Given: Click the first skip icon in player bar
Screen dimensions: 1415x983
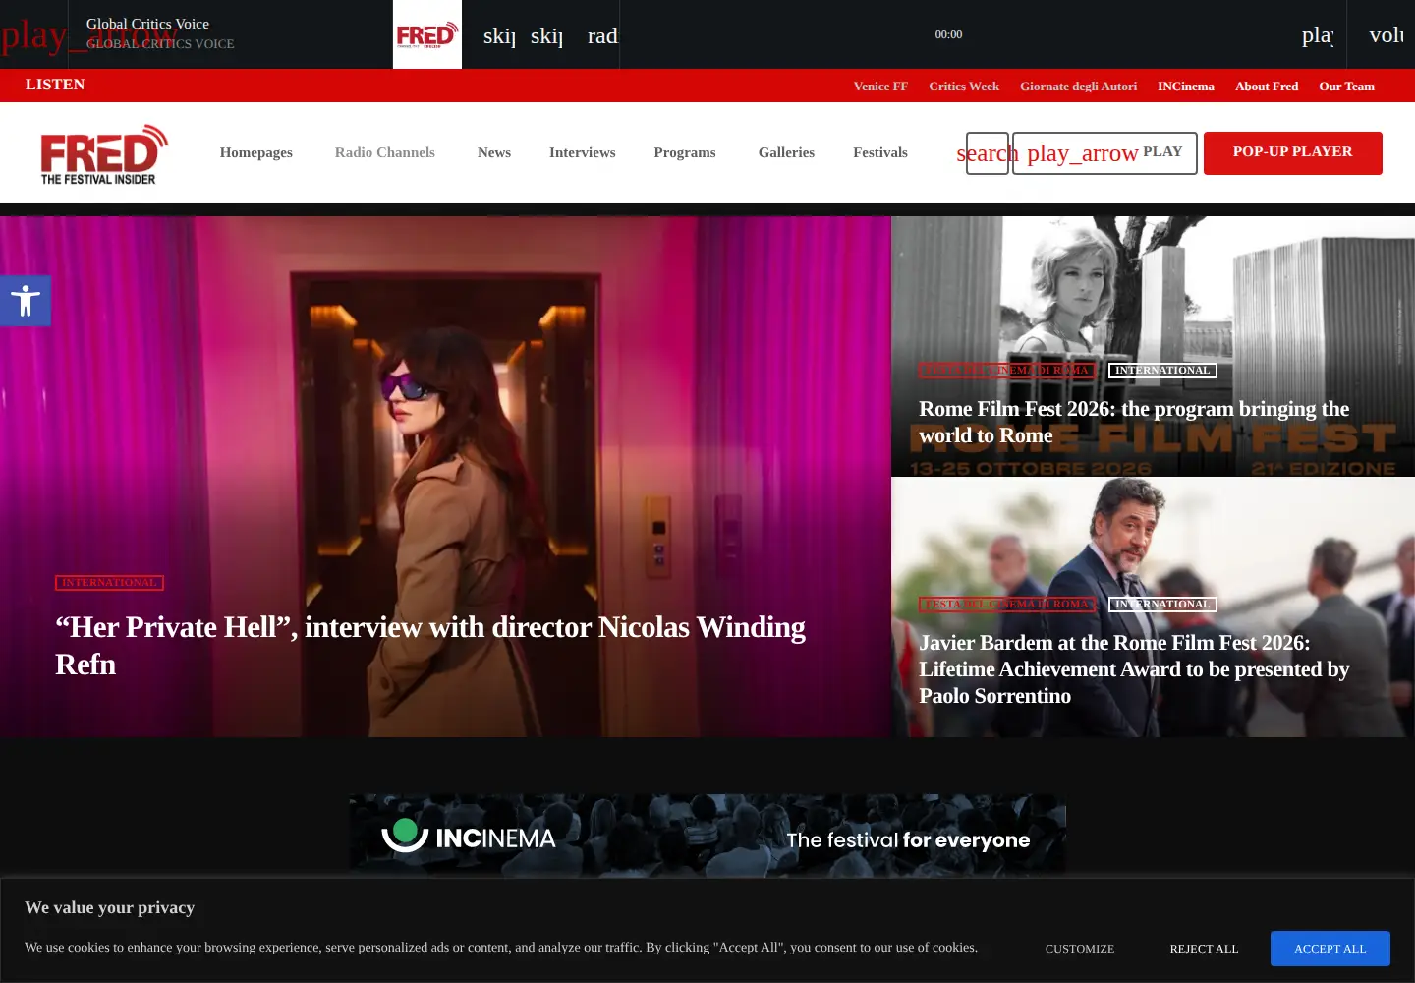Looking at the screenshot, I should tap(499, 35).
